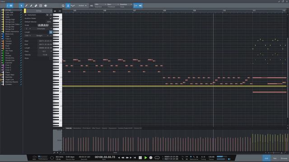
Task: Toggle the editor checkmark for Crotales
Action: pyautogui.click(x=21, y=84)
